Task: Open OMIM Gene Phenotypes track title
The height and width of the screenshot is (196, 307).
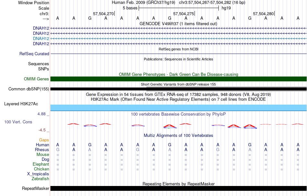Action: point(178,74)
